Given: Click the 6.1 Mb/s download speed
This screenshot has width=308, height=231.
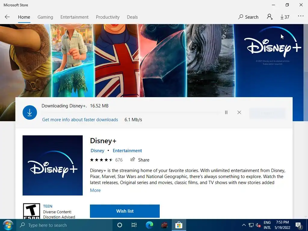Looking at the screenshot, I should coord(133,120).
